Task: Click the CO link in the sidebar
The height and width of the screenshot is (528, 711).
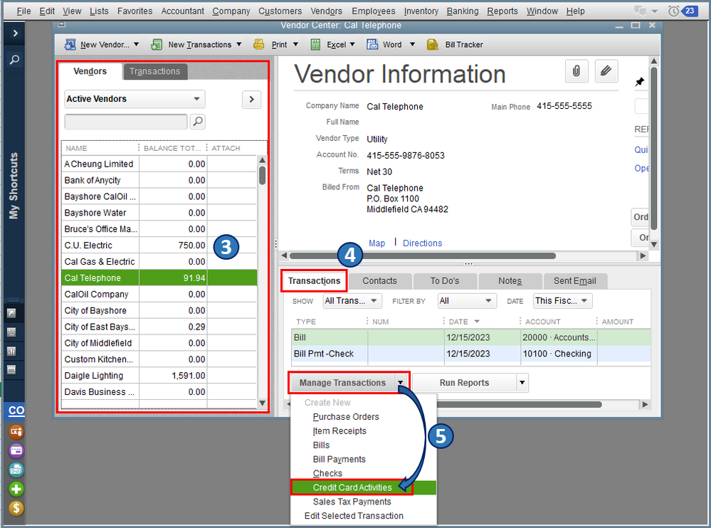Action: [16, 411]
